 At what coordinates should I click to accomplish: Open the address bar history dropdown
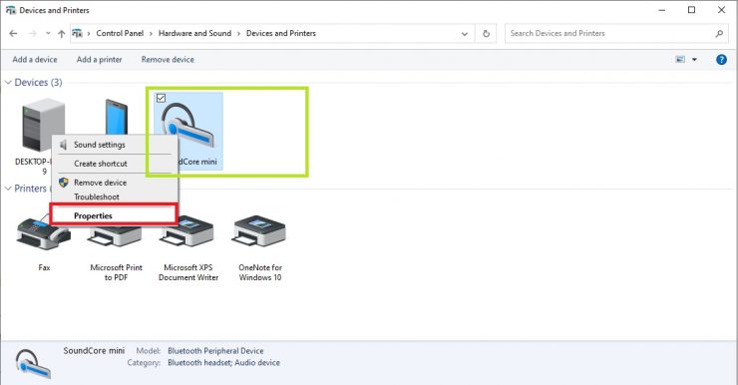coord(465,34)
